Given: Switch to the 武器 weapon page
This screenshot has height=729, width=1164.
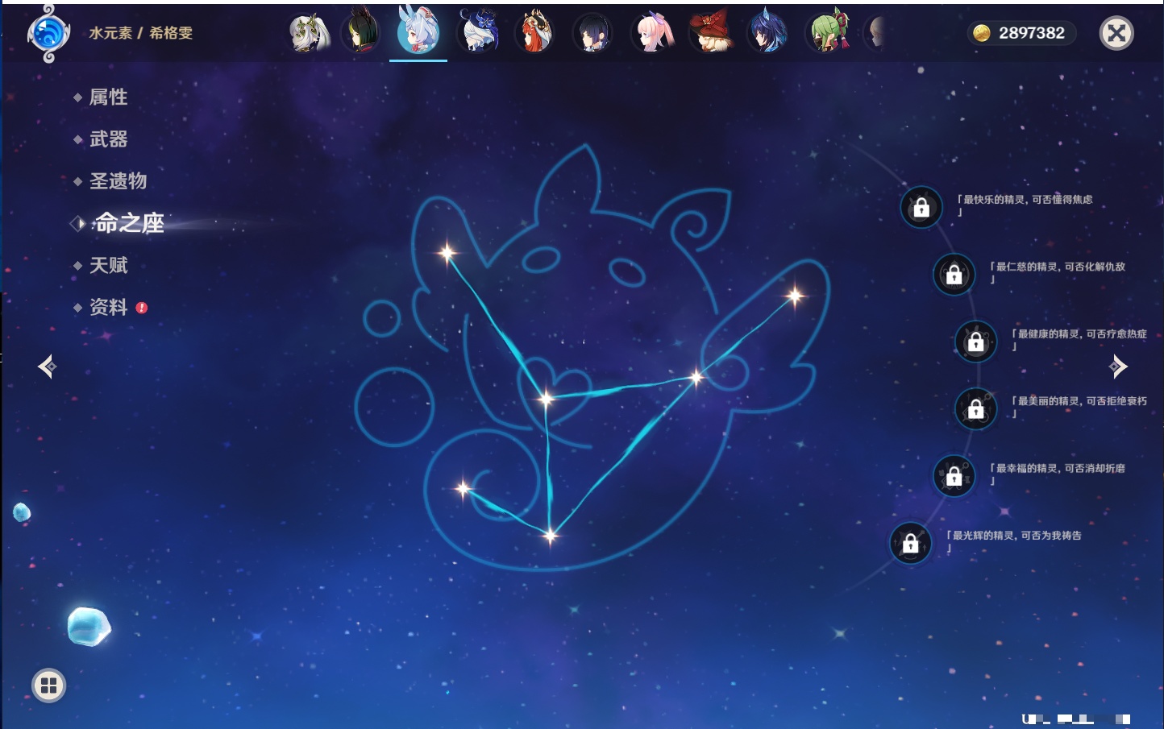Looking at the screenshot, I should [x=108, y=139].
